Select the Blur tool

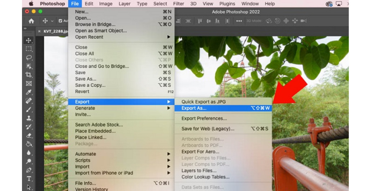pos(29,152)
